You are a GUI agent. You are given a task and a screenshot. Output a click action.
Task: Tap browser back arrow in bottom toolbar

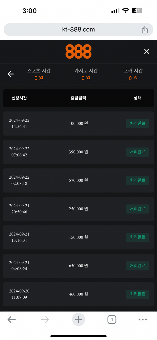pos(12,319)
